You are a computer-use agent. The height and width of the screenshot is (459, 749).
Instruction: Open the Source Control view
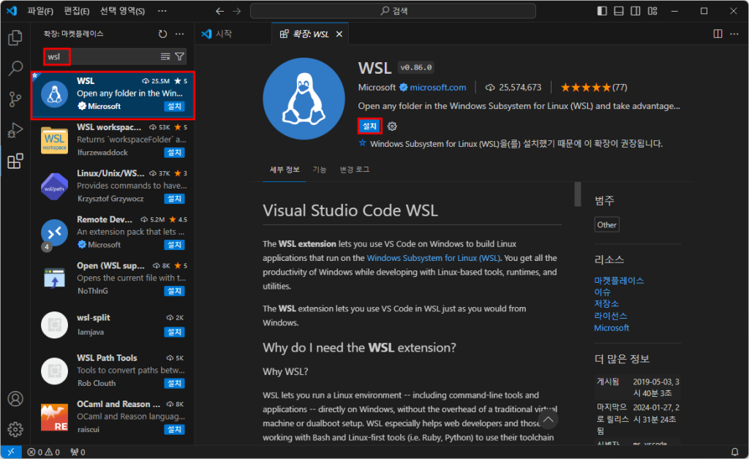click(x=15, y=99)
